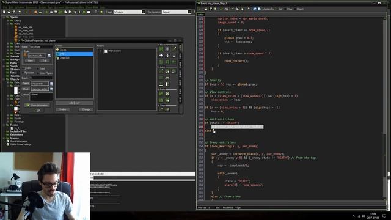Create an object with green ball icon
Screen dimensions: 391x220
coord(84,12)
